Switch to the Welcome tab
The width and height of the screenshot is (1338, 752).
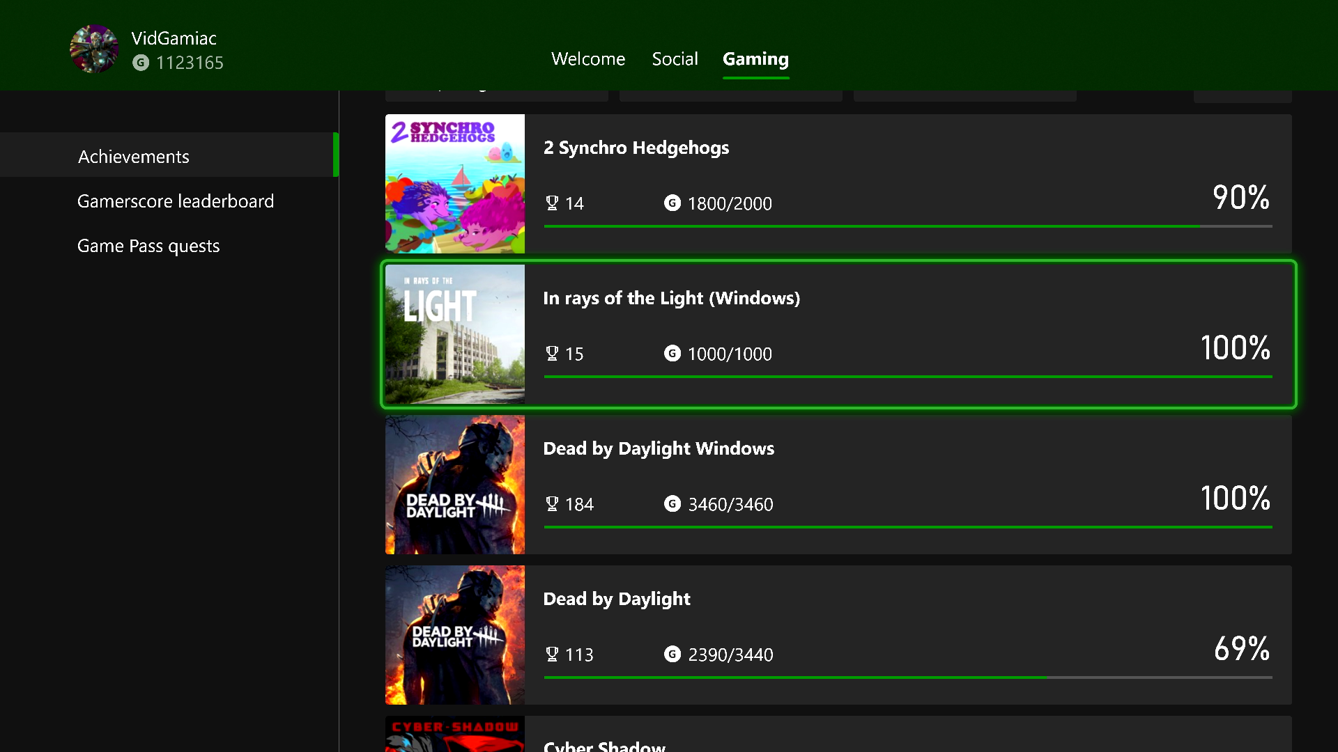[588, 59]
